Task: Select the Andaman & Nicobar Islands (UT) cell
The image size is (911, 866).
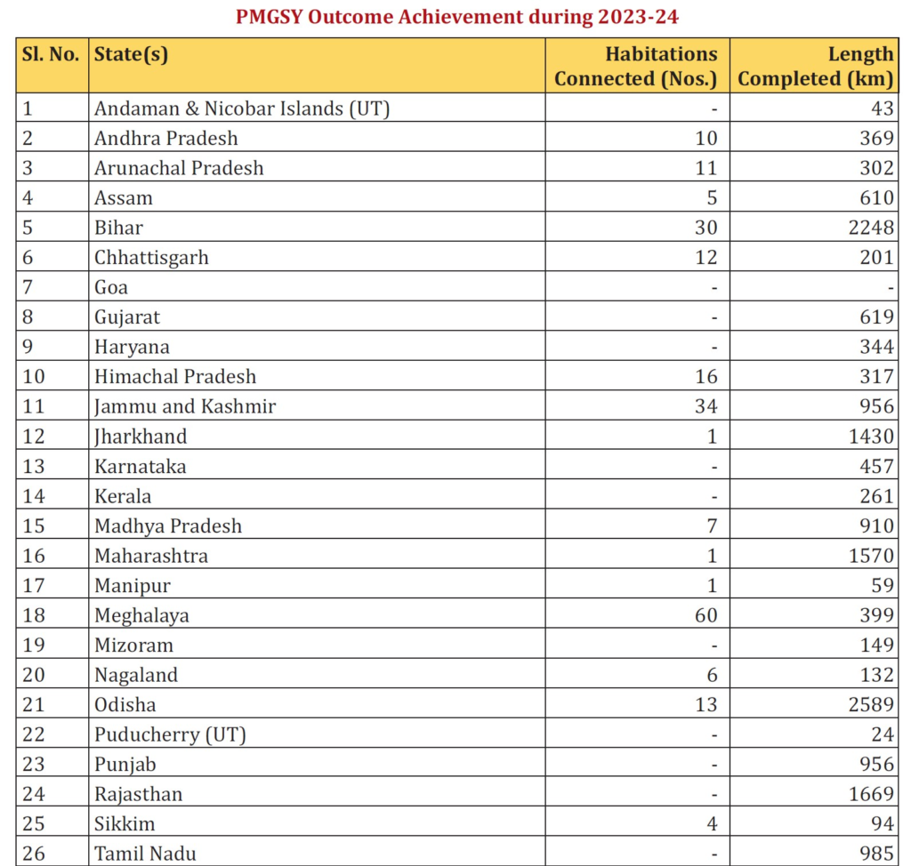Action: (242, 108)
